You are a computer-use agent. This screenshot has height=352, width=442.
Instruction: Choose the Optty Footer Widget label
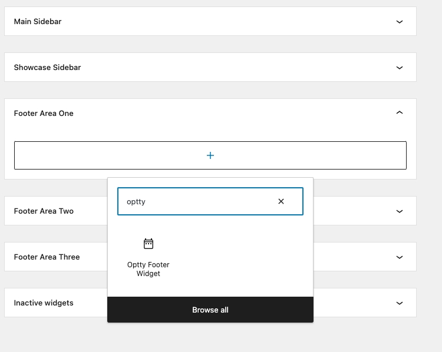pos(149,269)
